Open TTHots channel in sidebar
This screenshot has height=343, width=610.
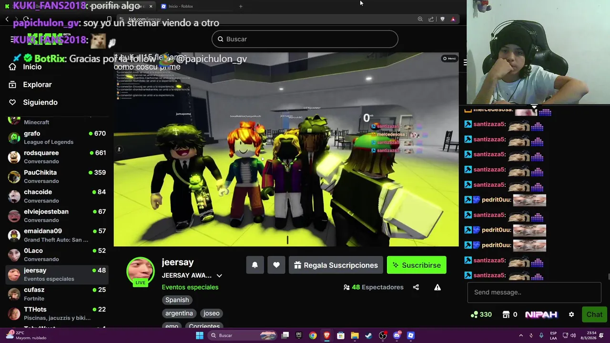pyautogui.click(x=57, y=313)
